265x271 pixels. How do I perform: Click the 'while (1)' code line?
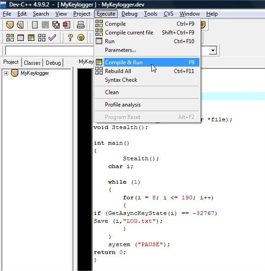click(124, 182)
